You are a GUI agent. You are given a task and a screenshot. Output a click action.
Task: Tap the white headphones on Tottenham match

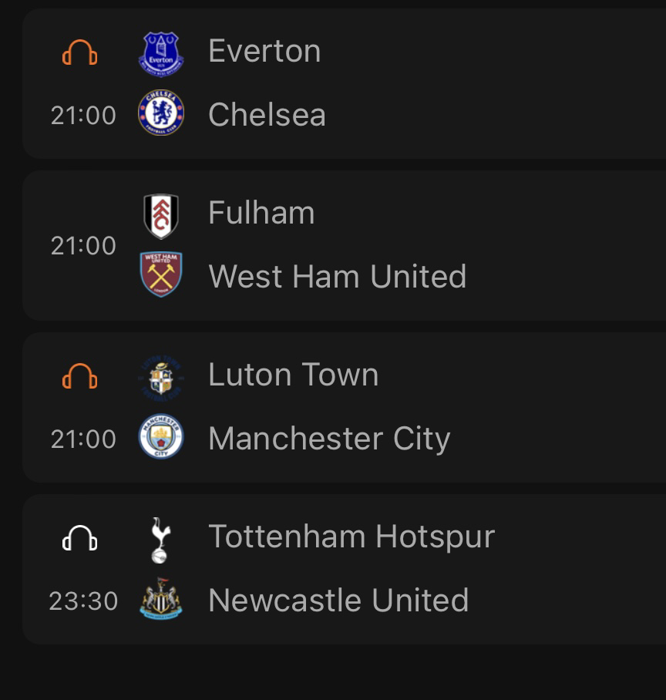coord(80,538)
